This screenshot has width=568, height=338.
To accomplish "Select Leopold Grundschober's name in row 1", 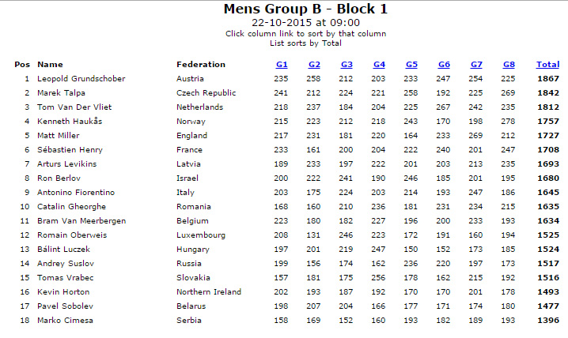I will tap(81, 79).
